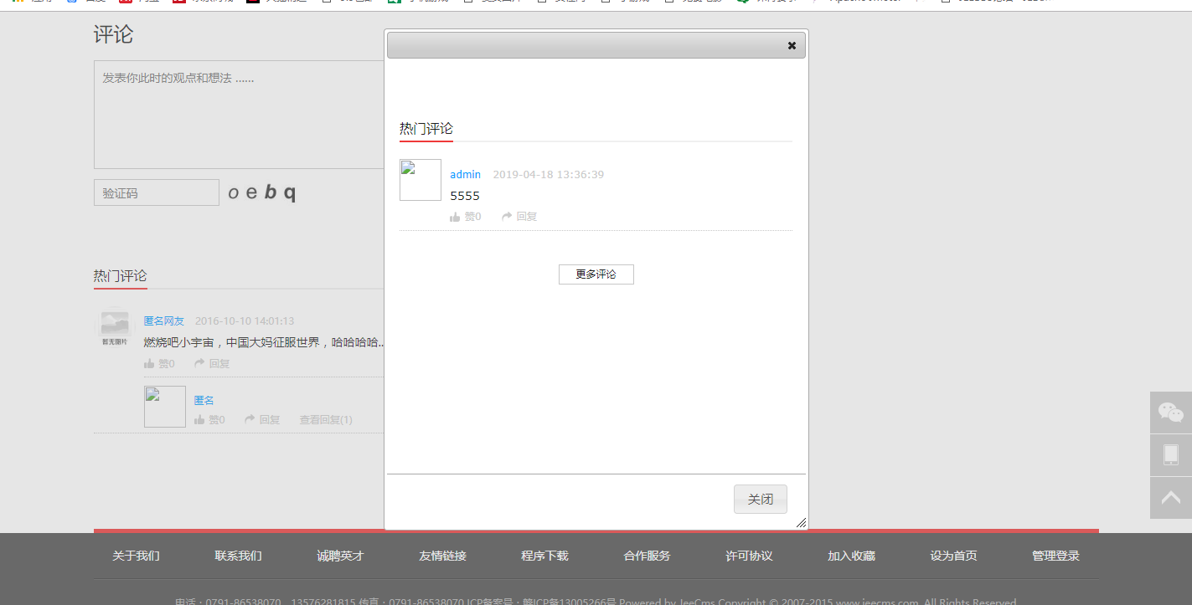The image size is (1192, 605).
Task: Reply to admin's 5555 comment in the dialog
Action: [x=519, y=216]
